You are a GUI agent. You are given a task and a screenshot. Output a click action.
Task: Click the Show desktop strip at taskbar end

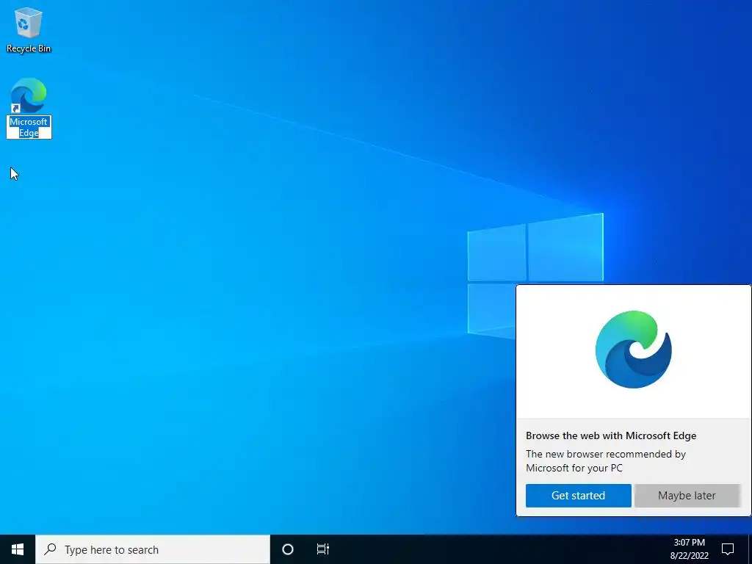(x=750, y=549)
